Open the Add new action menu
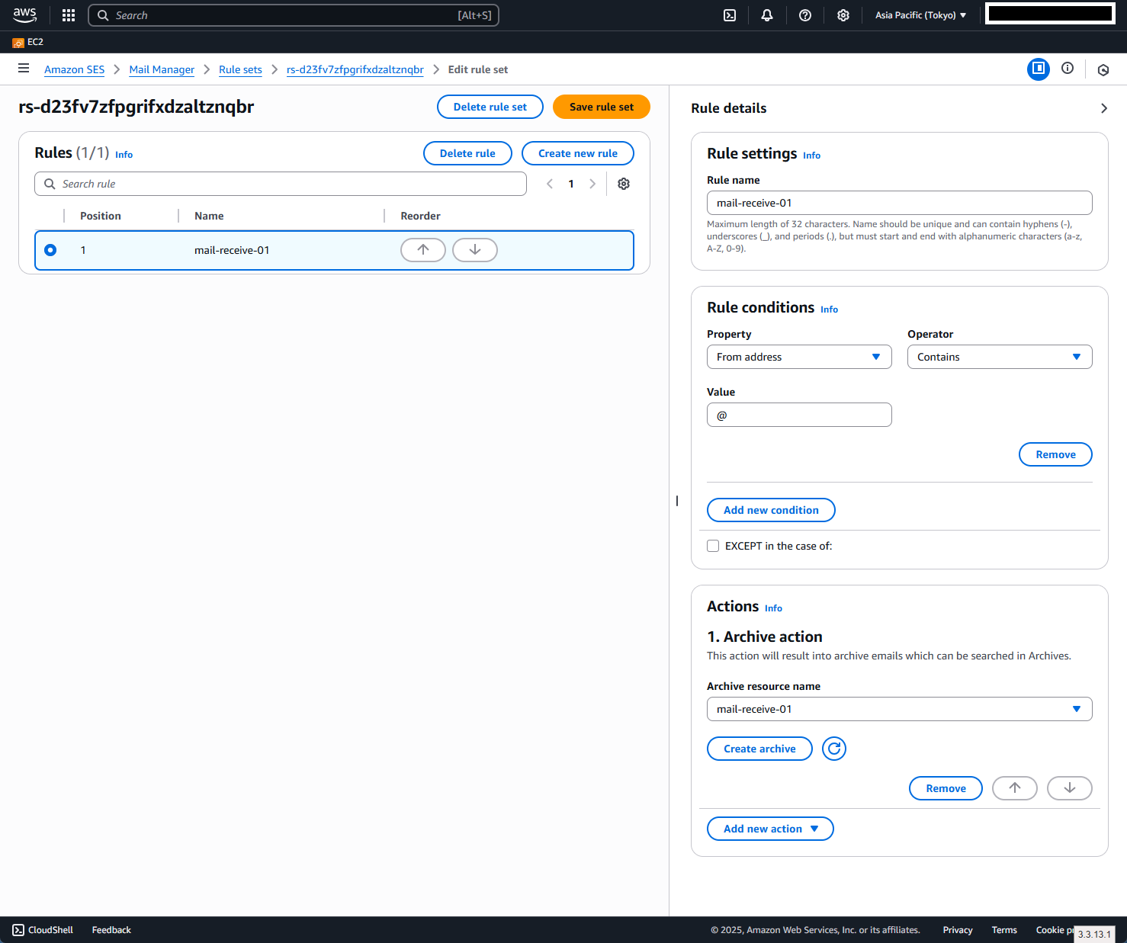Viewport: 1127px width, 943px height. pyautogui.click(x=770, y=829)
